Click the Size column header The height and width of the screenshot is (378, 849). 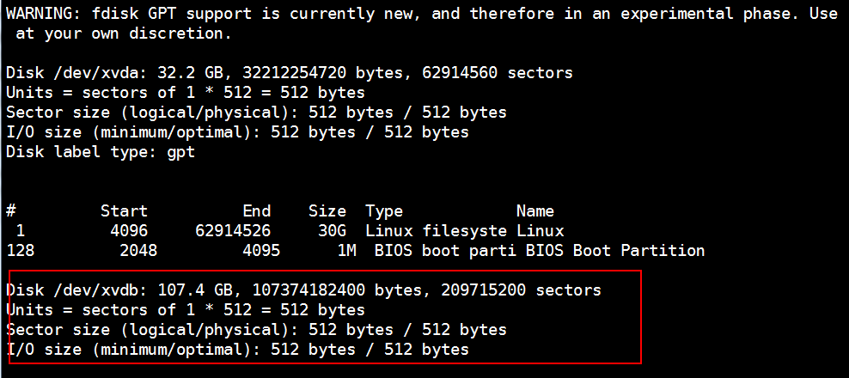tap(327, 211)
